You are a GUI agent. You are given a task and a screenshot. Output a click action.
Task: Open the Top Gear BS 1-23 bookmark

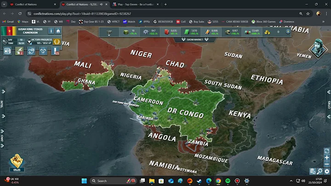91,22
